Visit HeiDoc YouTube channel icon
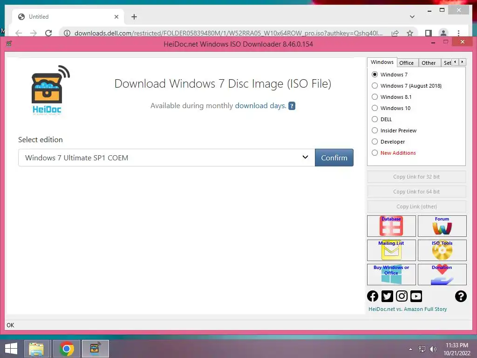The height and width of the screenshot is (358, 477). (416, 296)
